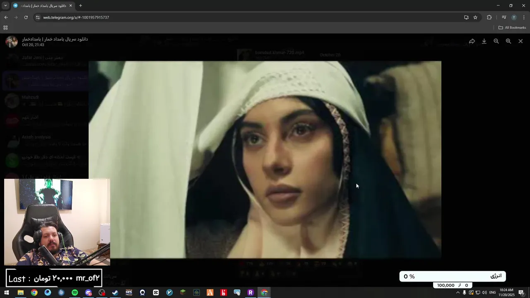Open a new Chrome tab
This screenshot has height=298, width=530.
pos(80,6)
